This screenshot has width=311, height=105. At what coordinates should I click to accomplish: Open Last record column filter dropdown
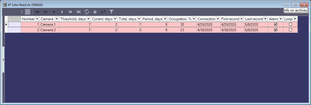(265, 19)
